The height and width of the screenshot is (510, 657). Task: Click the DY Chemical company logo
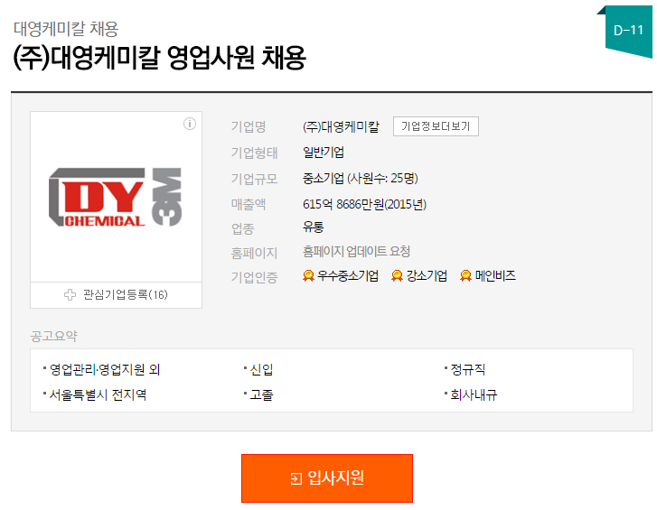pos(116,197)
